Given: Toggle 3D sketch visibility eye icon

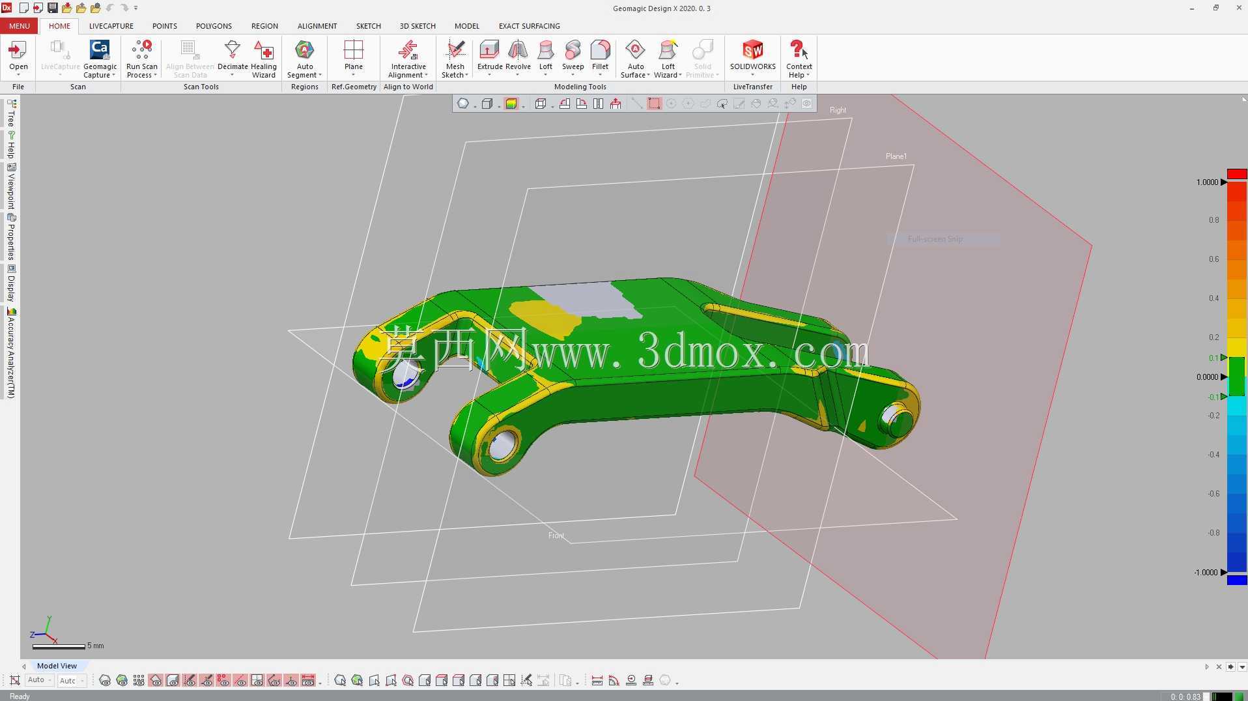Looking at the screenshot, I should point(206,681).
